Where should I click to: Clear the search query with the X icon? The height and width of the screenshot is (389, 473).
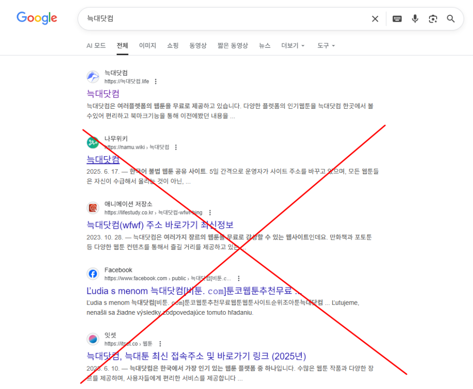click(x=375, y=19)
